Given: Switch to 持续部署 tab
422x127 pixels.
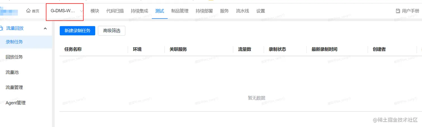Looking at the screenshot, I should click(x=204, y=11).
